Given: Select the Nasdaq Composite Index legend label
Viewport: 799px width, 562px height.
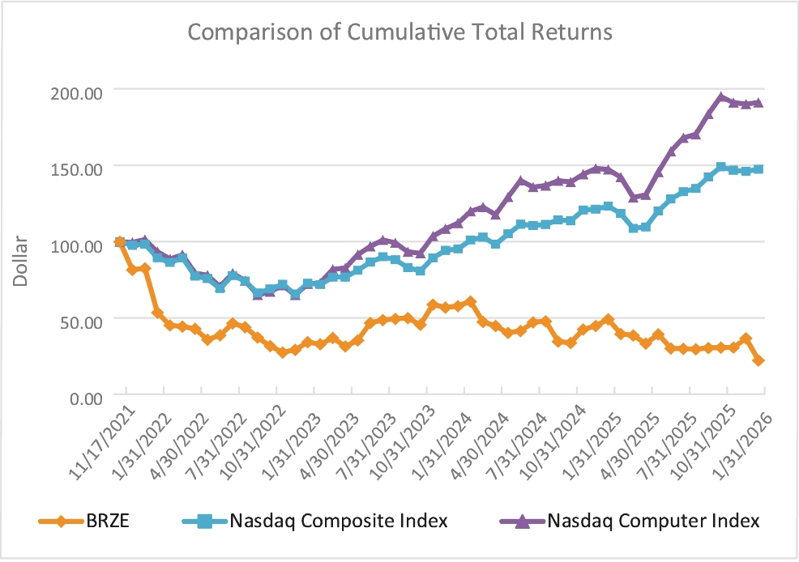Looking at the screenshot, I should click(x=339, y=522).
